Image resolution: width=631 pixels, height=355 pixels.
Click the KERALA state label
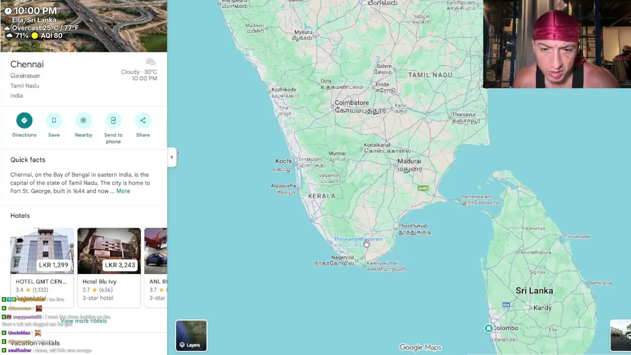tap(321, 196)
